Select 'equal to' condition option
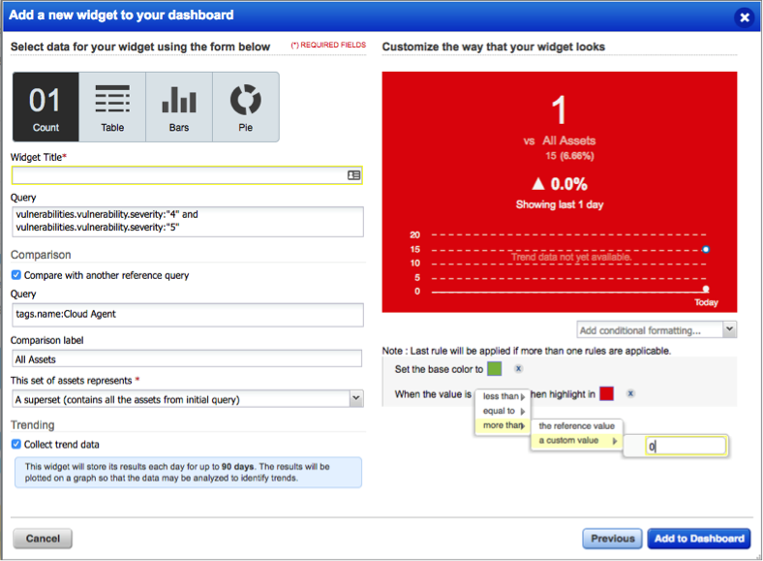Screen dimensions: 763x561 [504, 411]
